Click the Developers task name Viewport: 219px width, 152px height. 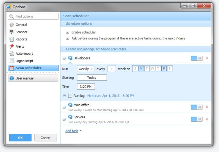point(82,58)
